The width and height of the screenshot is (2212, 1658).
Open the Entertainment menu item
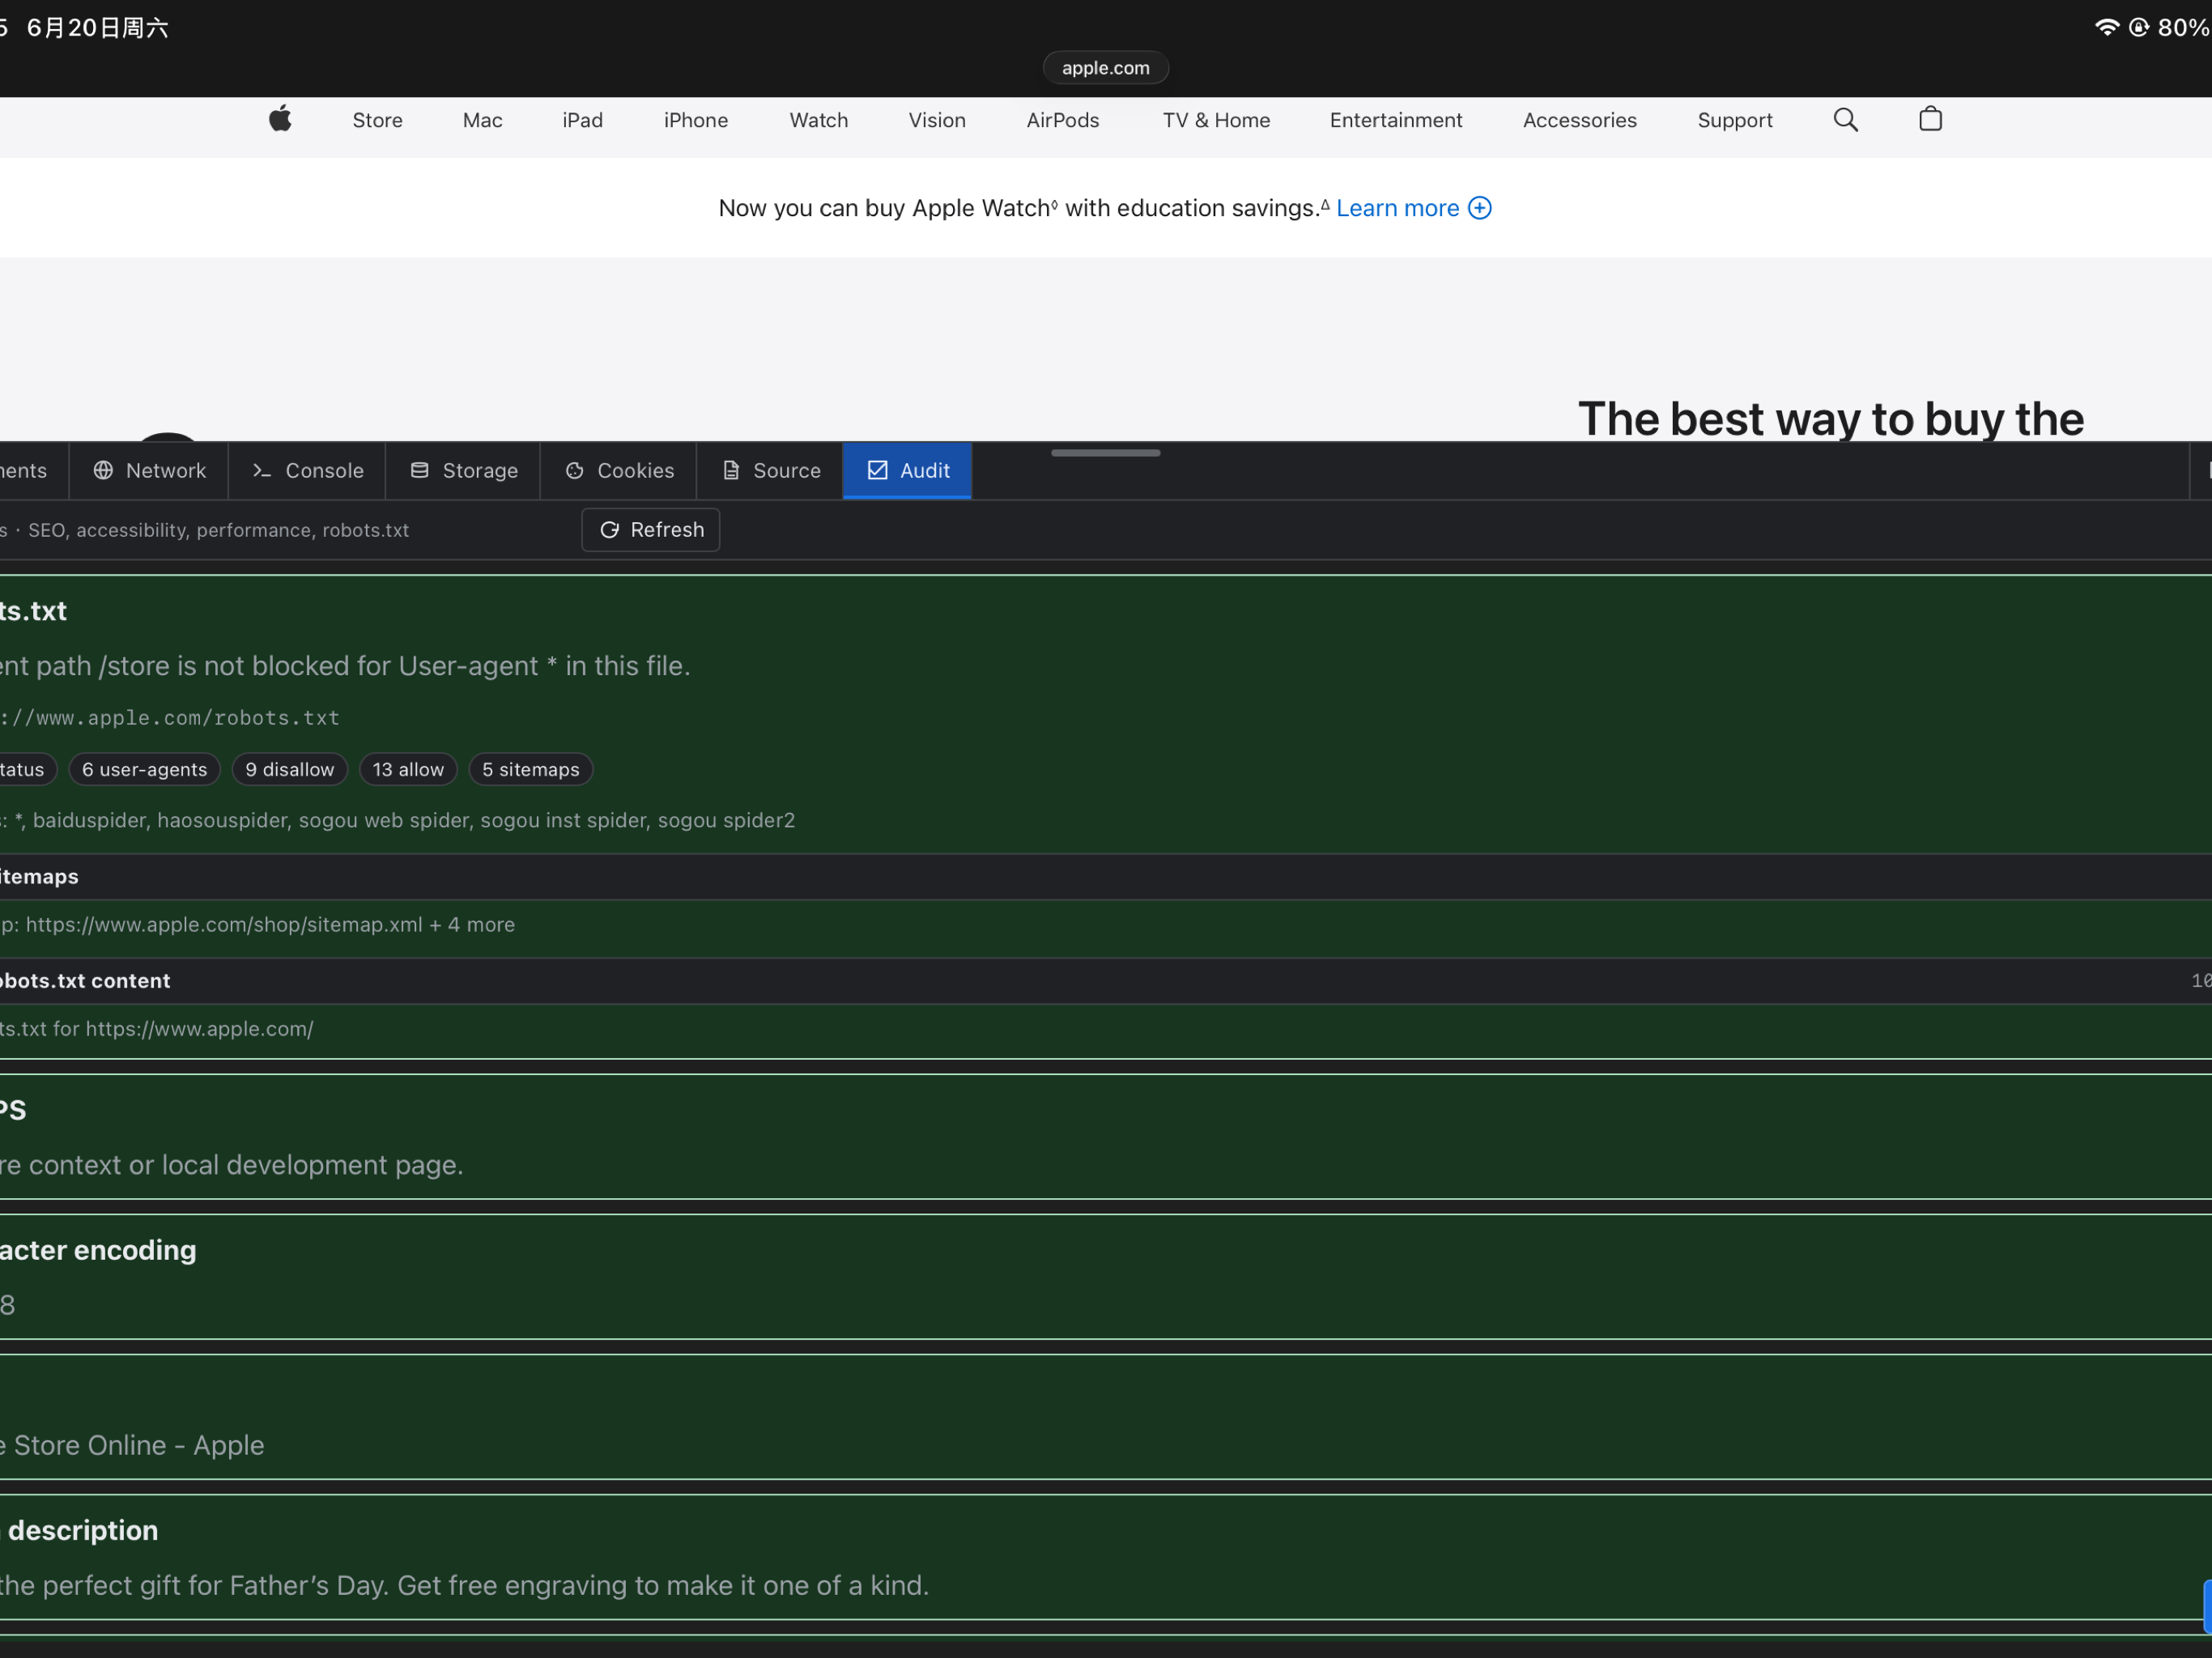click(1395, 120)
